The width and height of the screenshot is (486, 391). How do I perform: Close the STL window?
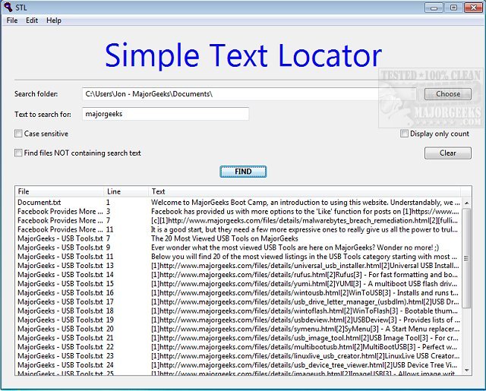[x=473, y=7]
